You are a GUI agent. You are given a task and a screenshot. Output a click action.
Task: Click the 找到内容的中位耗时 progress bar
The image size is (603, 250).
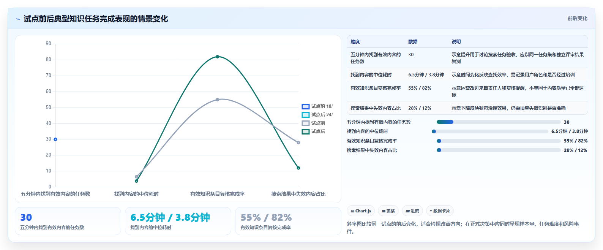coord(490,131)
